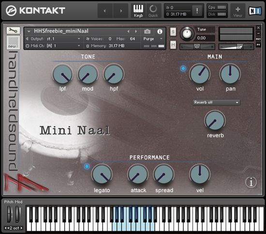Image resolution: width=266 pixels, height=234 pixels.
Task: Solo the instrument with the S button
Action: pos(173,32)
